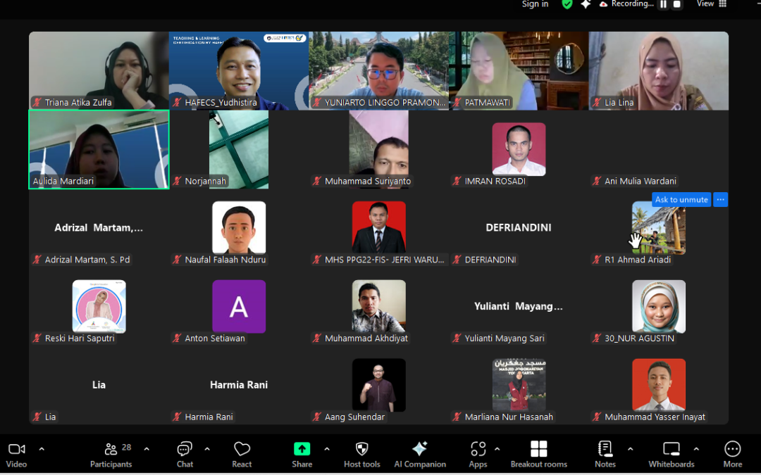Viewport: 761px width, 475px height.
Task: Click the muted mic icon beside Lia Lina
Action: click(597, 102)
